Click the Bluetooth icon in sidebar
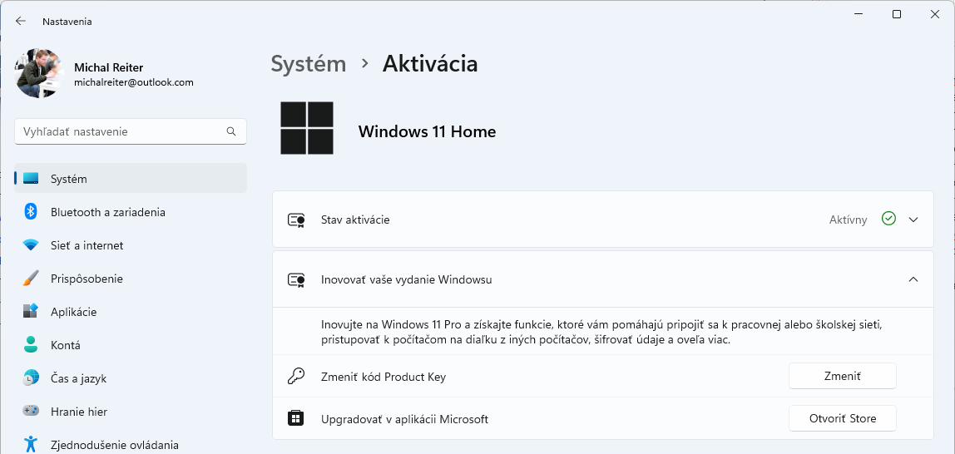 [31, 212]
